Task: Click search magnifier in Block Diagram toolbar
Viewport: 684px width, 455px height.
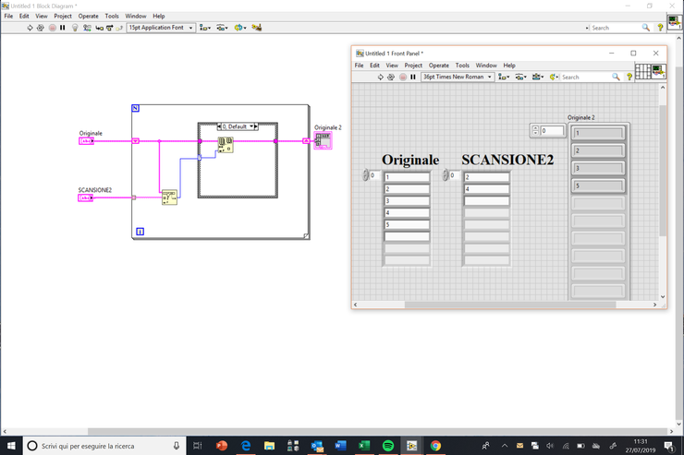Action: coord(645,28)
